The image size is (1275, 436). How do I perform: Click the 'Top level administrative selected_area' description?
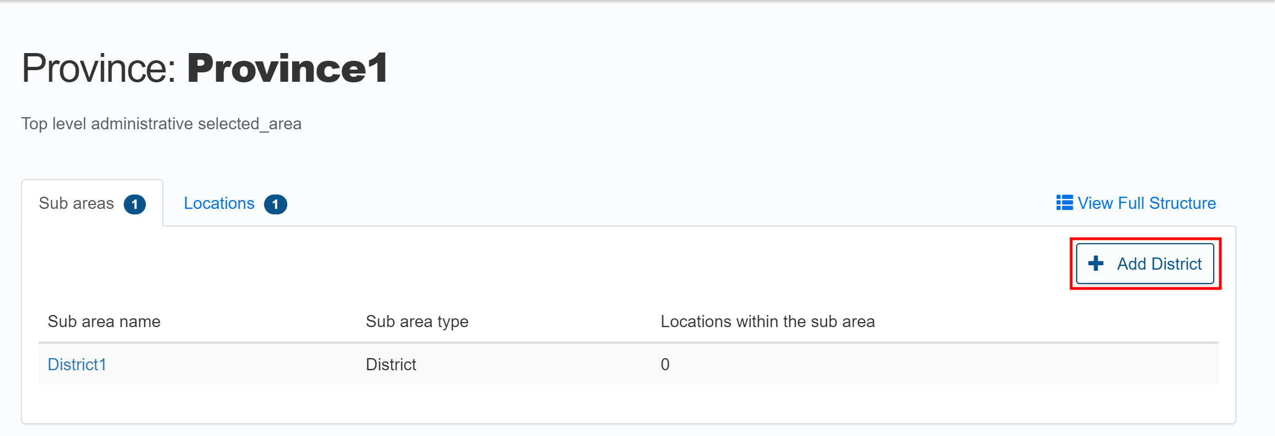pyautogui.click(x=161, y=123)
